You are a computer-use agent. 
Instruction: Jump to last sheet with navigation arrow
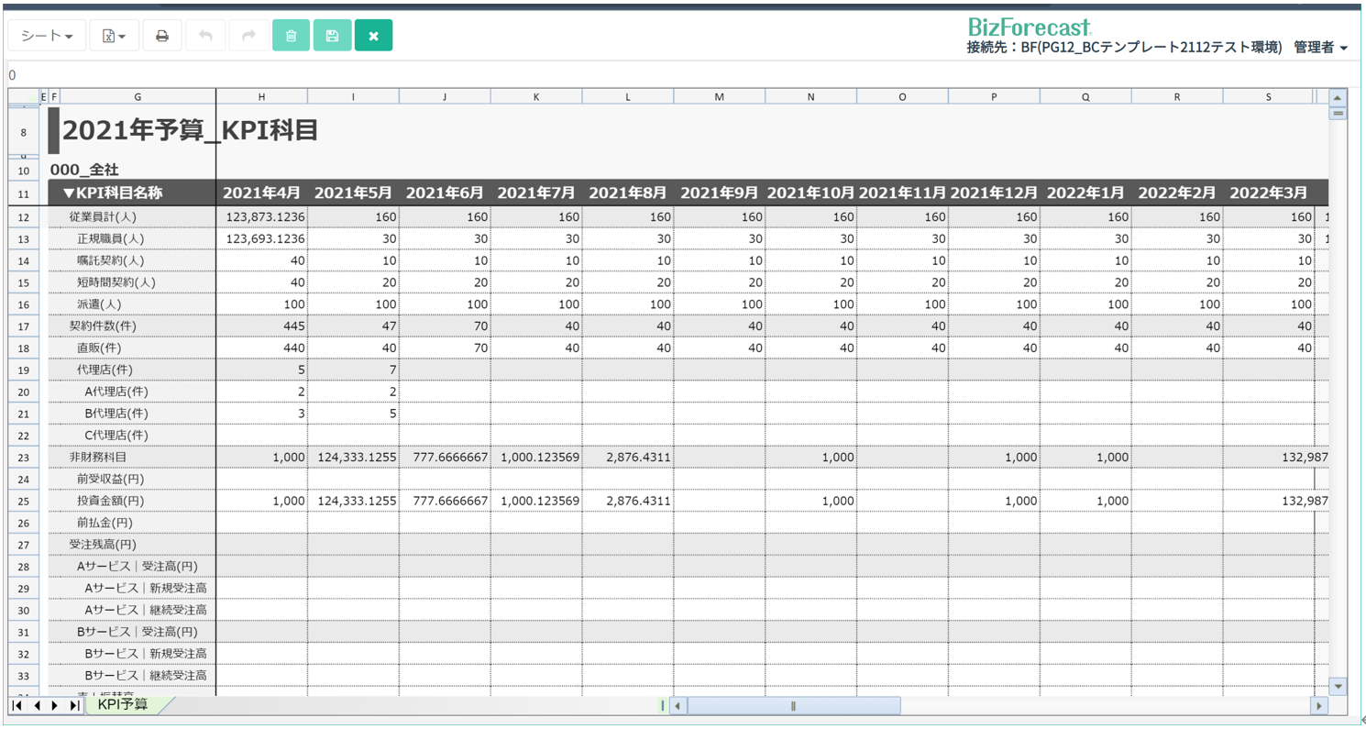(x=73, y=705)
